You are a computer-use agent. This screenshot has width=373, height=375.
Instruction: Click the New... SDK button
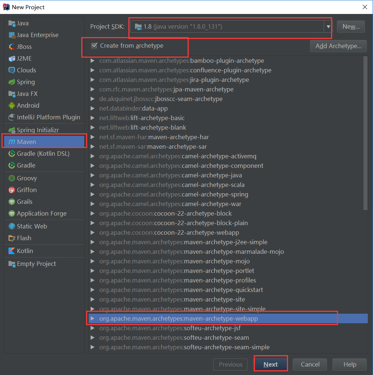click(351, 26)
